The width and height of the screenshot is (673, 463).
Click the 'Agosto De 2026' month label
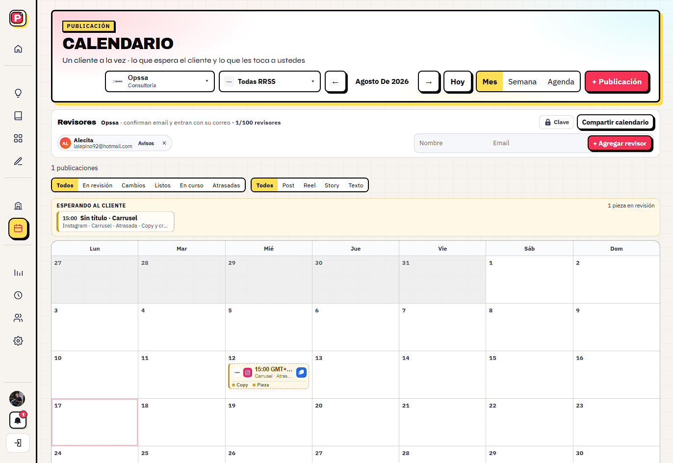tap(382, 81)
